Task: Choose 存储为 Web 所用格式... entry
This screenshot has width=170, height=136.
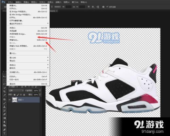Action: (x=28, y=46)
